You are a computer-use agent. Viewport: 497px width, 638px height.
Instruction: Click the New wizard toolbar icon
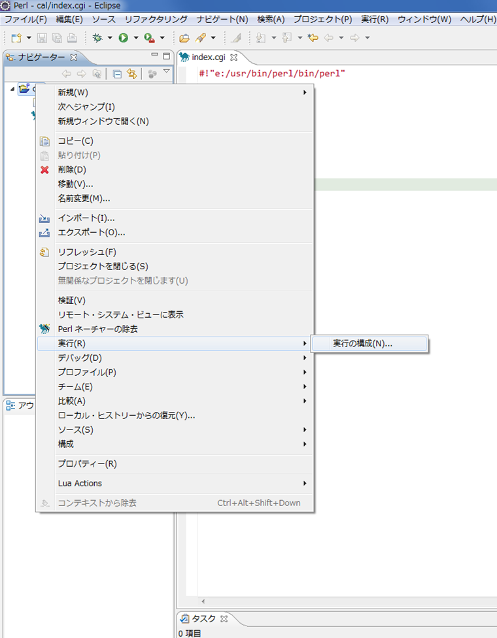(x=16, y=39)
